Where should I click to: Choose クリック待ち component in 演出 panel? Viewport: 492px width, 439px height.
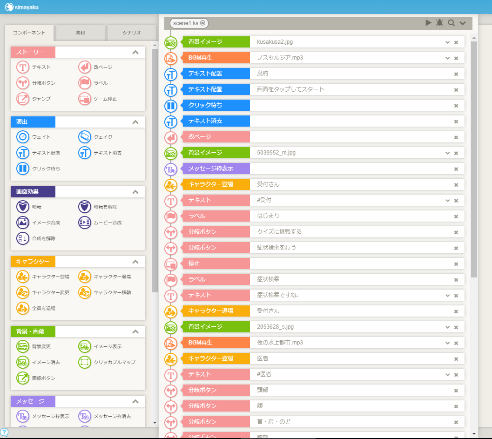[x=23, y=169]
